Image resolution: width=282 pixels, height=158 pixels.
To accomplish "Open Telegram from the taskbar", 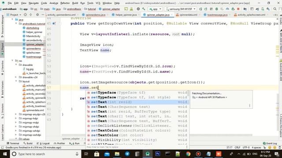I will tap(127, 154).
